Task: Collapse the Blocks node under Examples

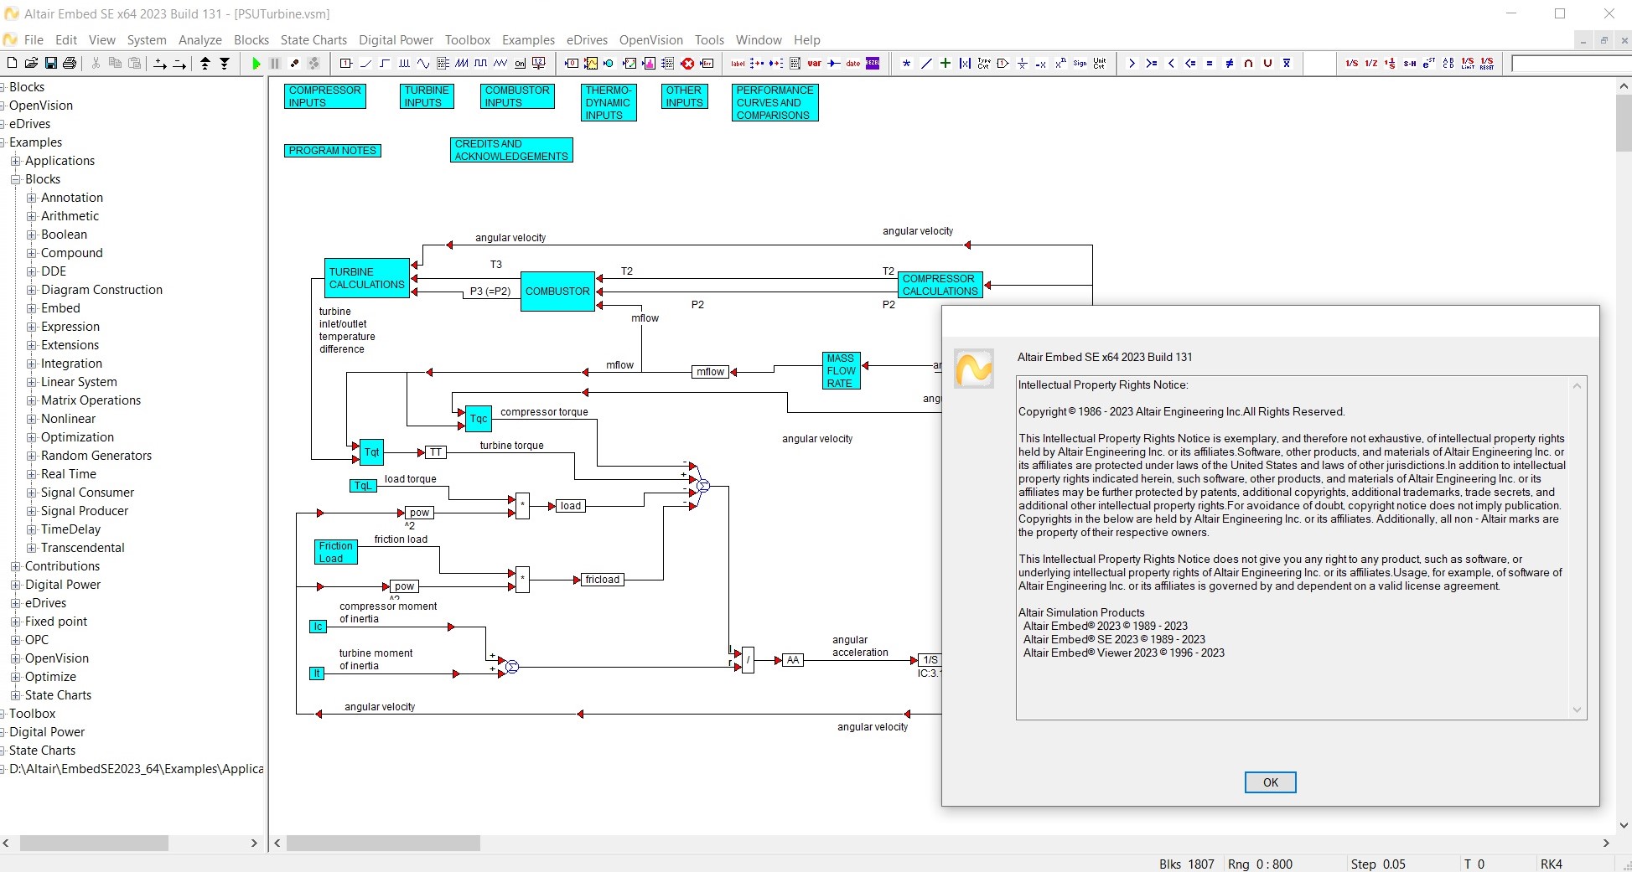Action: pos(15,179)
